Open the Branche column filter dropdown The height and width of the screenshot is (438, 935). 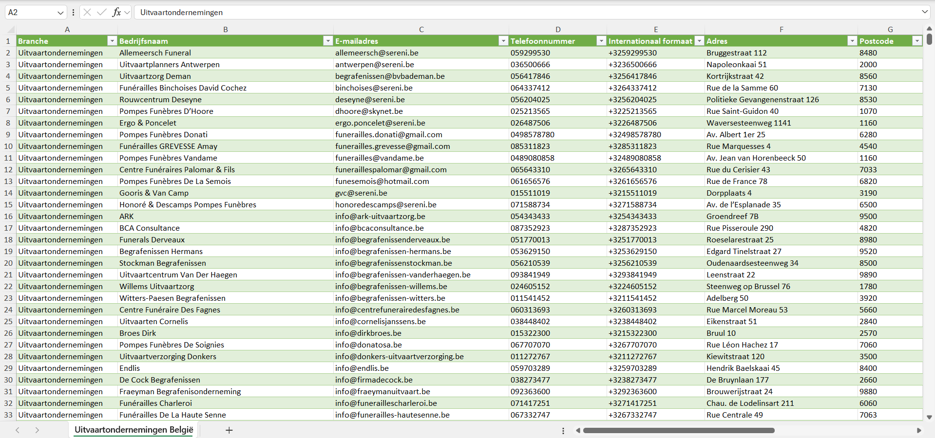(112, 41)
